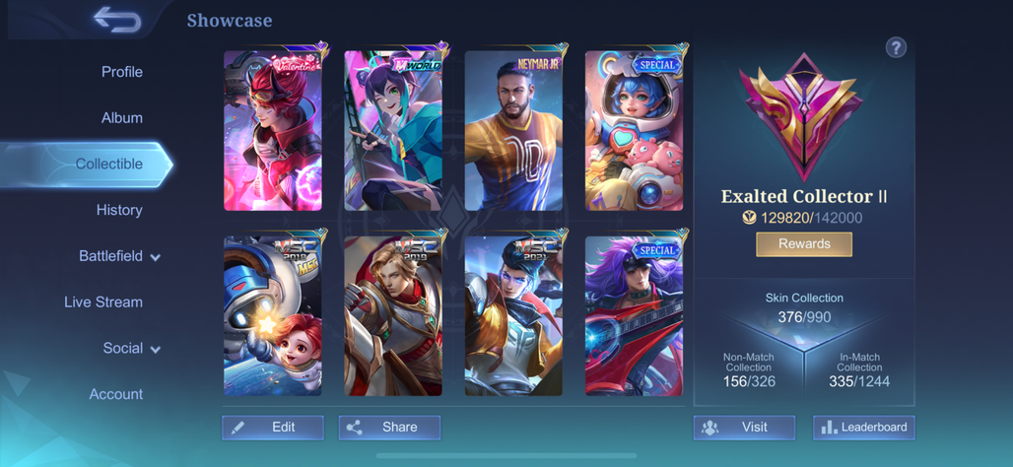Open the Valentine skin card
Screen dimensions: 1013x467
[273, 130]
